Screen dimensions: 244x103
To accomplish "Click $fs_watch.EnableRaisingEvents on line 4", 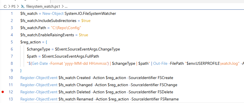I will click(x=47, y=35).
